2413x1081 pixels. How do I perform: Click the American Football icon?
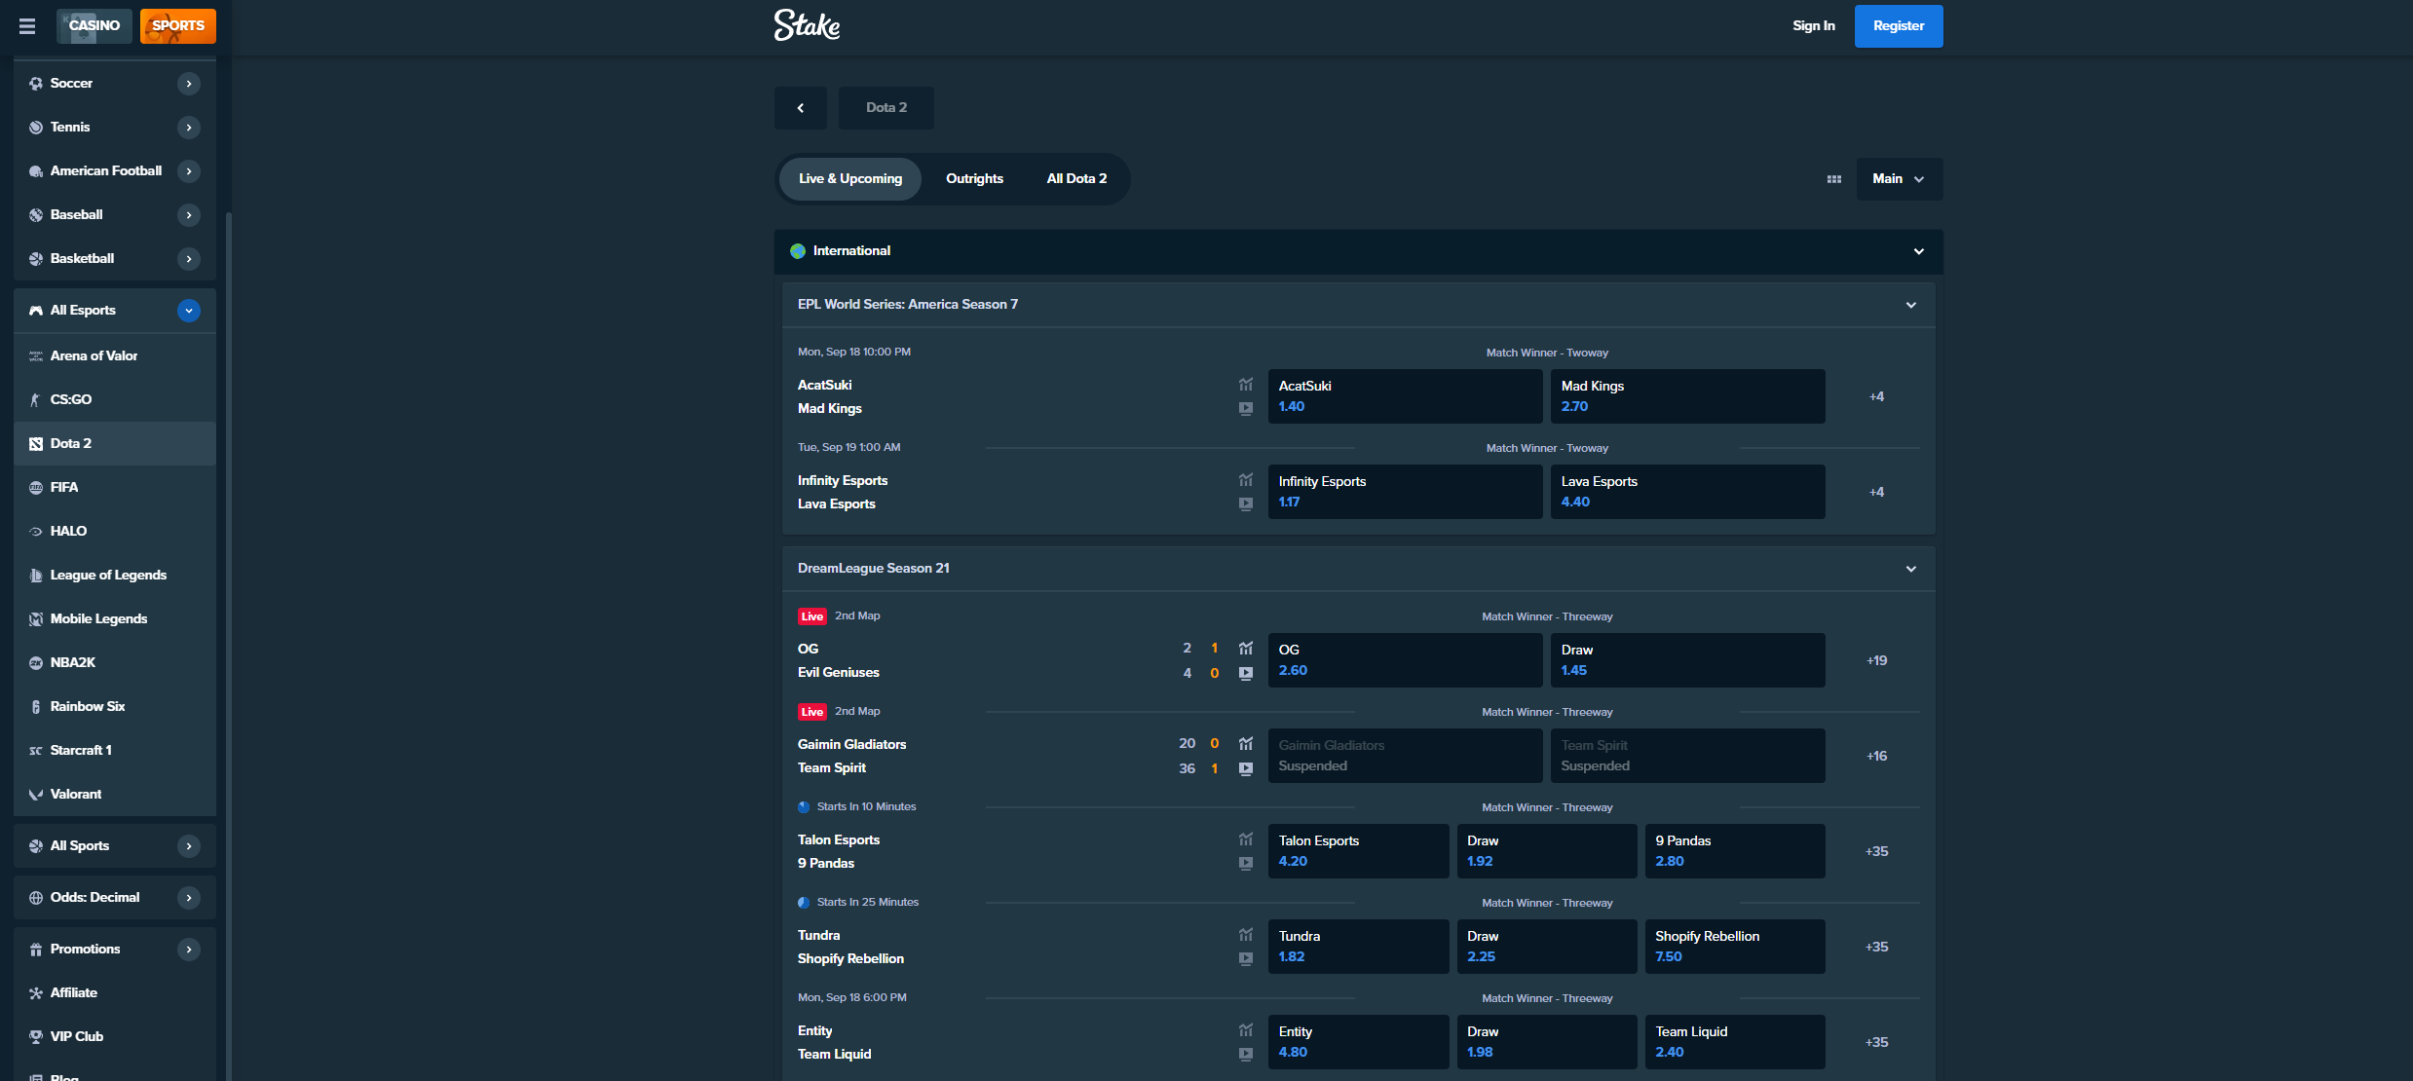[x=36, y=171]
